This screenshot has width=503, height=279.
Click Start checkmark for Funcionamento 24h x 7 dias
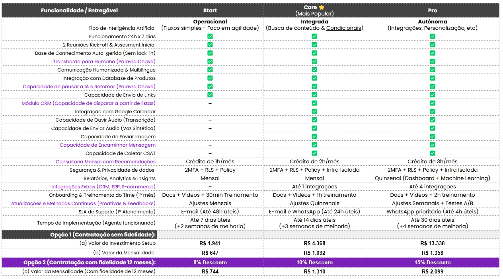point(210,36)
